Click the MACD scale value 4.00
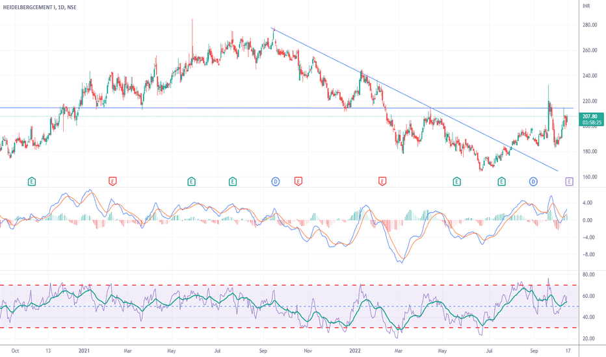606x357 pixels. point(587,203)
